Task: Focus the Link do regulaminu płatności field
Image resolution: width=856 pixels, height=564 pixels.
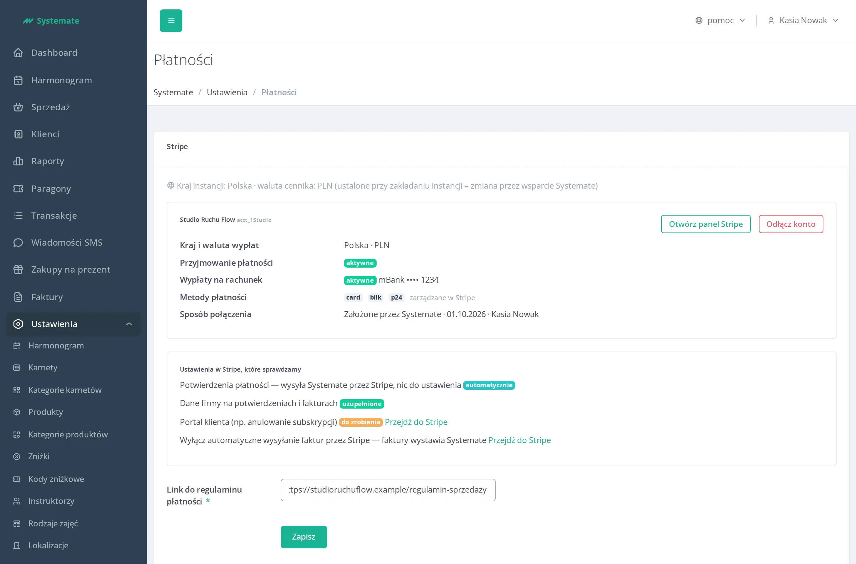Action: click(x=388, y=490)
